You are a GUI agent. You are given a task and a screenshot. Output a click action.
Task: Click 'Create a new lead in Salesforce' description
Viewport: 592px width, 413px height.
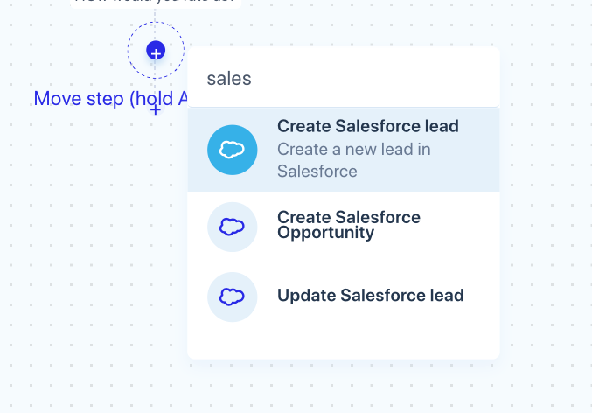(x=354, y=160)
